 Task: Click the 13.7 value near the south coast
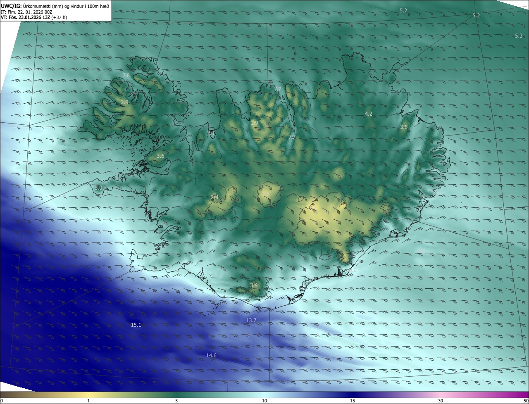pos(251,320)
